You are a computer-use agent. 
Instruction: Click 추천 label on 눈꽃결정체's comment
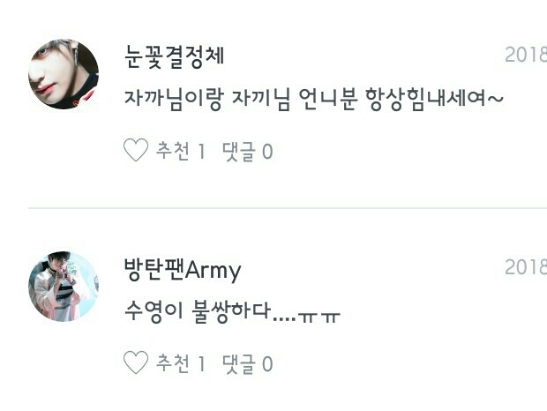coord(173,151)
